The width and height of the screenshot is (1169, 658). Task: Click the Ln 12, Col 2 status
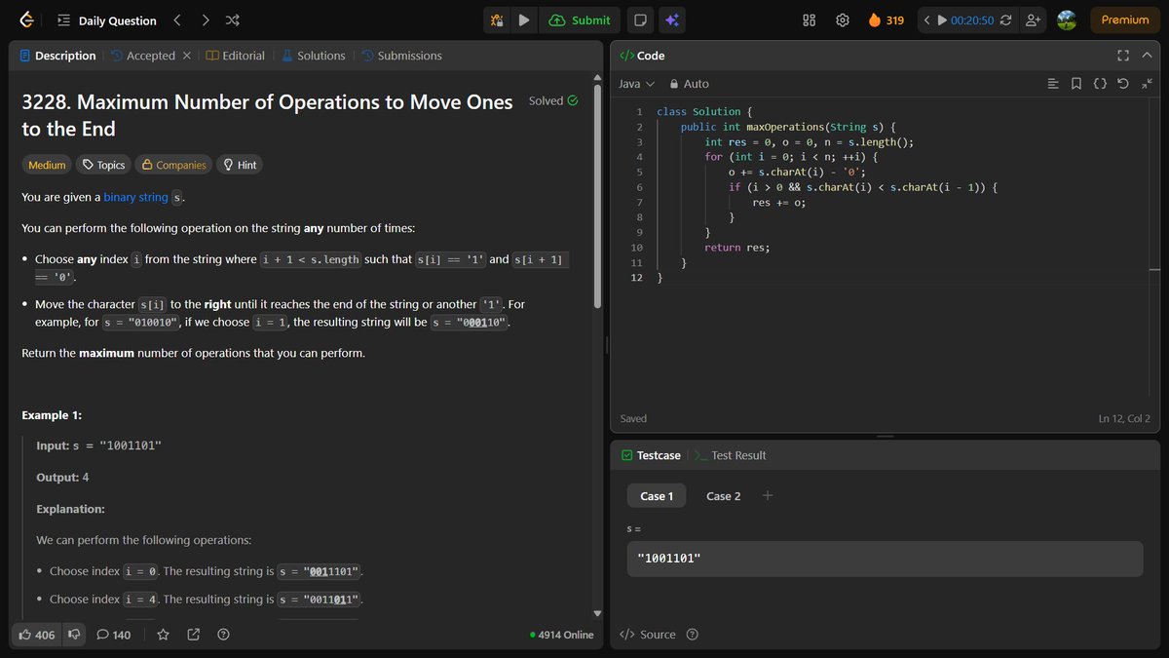coord(1124,418)
